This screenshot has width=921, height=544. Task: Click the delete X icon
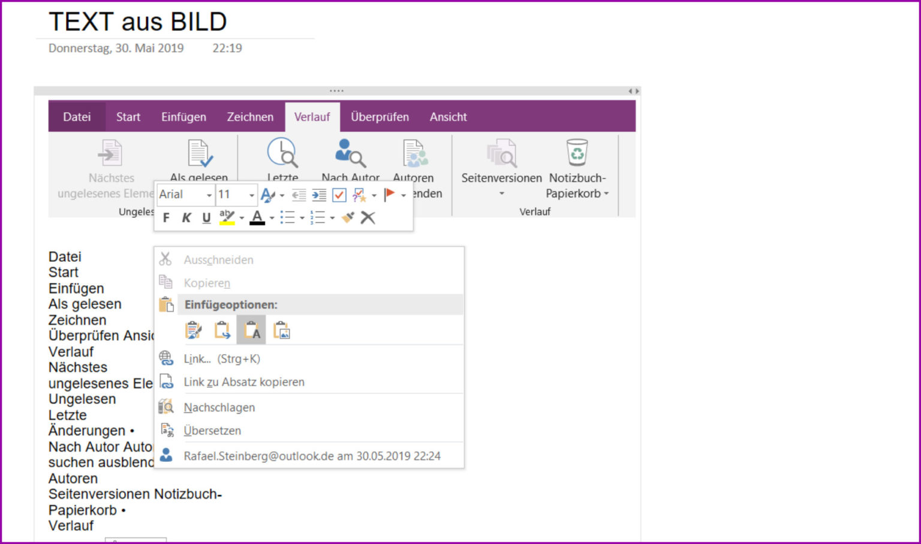[x=368, y=217]
